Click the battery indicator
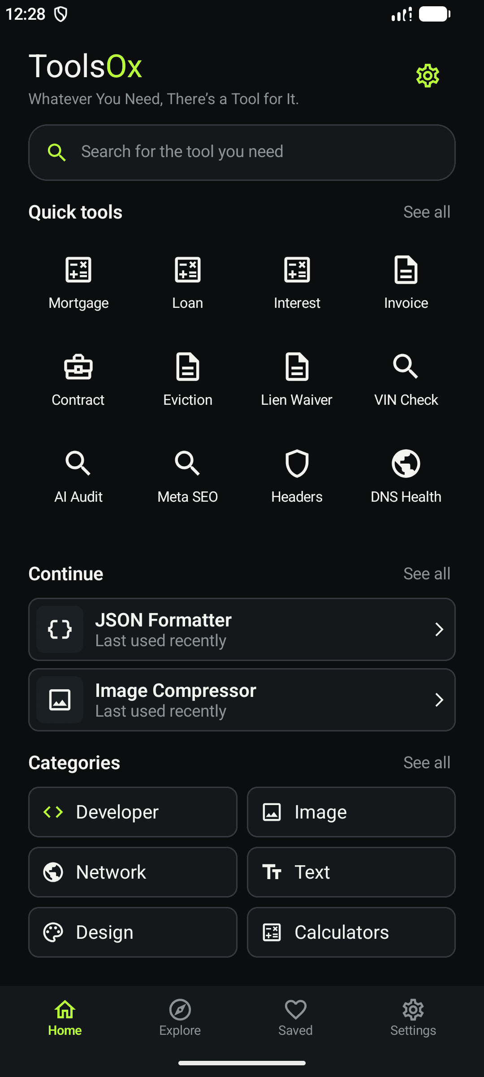Image resolution: width=484 pixels, height=1077 pixels. pyautogui.click(x=435, y=14)
